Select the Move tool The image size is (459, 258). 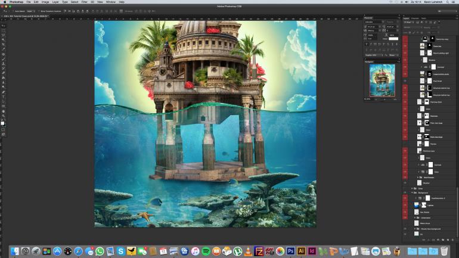[x=4, y=26]
